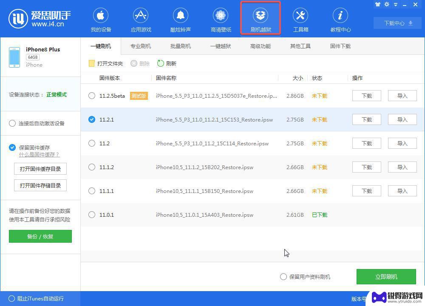Open 工具箱 toolbox section

tap(300, 20)
